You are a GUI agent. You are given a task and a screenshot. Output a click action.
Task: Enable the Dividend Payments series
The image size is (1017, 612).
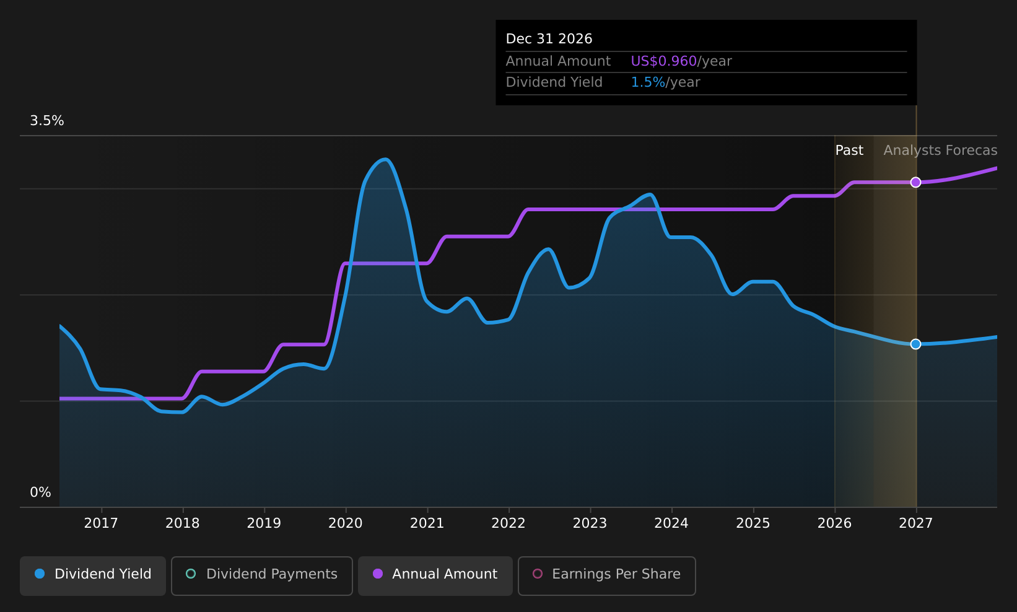262,576
